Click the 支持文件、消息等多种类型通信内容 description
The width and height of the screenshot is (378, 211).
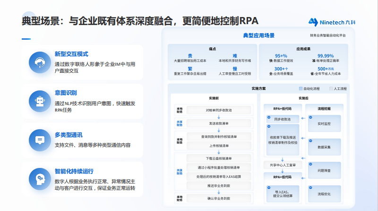(x=93, y=145)
